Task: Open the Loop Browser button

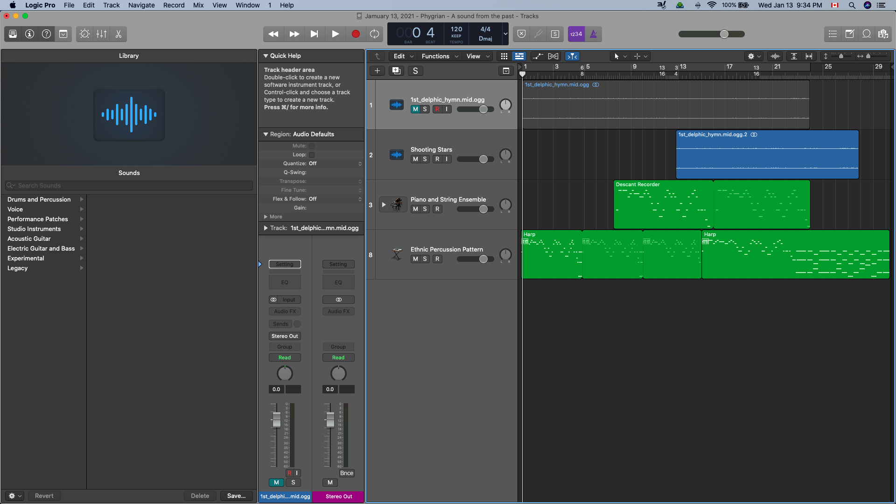Action: (866, 34)
